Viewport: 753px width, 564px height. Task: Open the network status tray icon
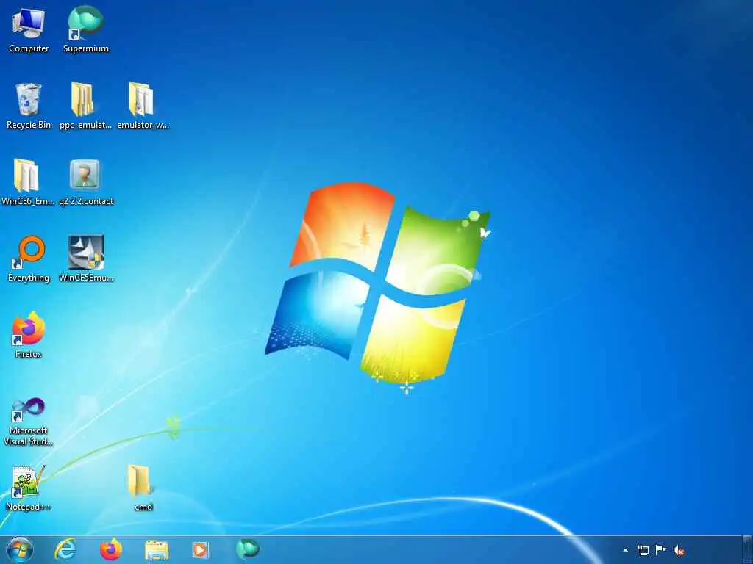[x=643, y=550]
